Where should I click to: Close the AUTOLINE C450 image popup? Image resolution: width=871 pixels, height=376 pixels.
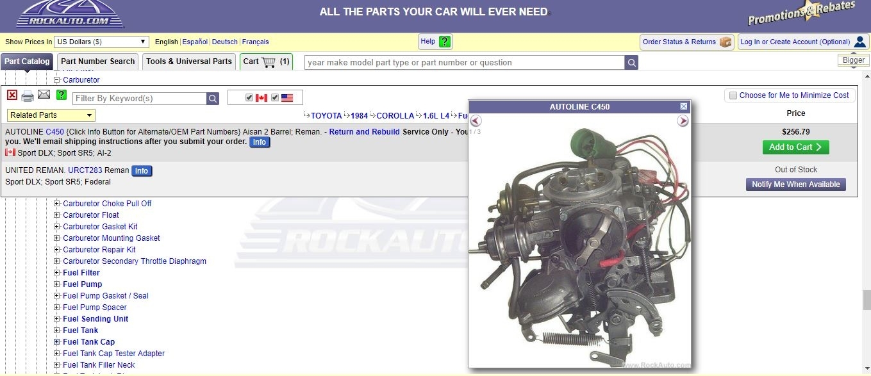(684, 106)
